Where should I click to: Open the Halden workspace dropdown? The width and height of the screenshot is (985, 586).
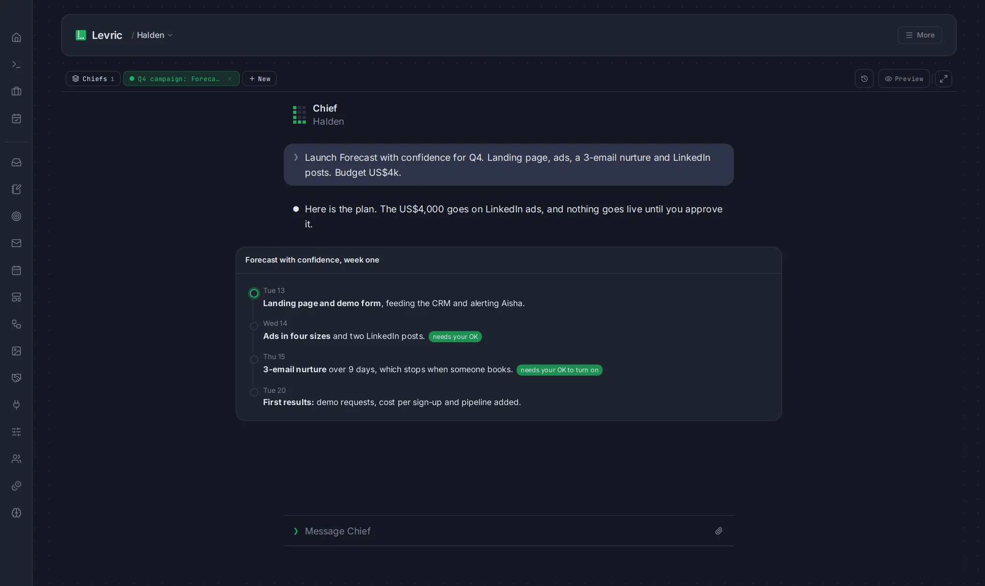click(154, 35)
